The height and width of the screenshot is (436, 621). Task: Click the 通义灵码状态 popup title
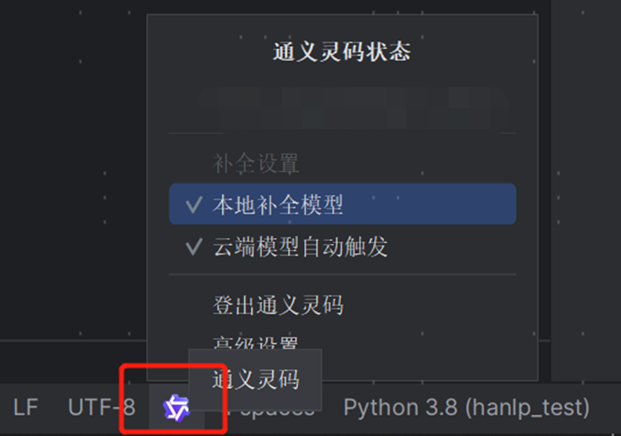[343, 52]
